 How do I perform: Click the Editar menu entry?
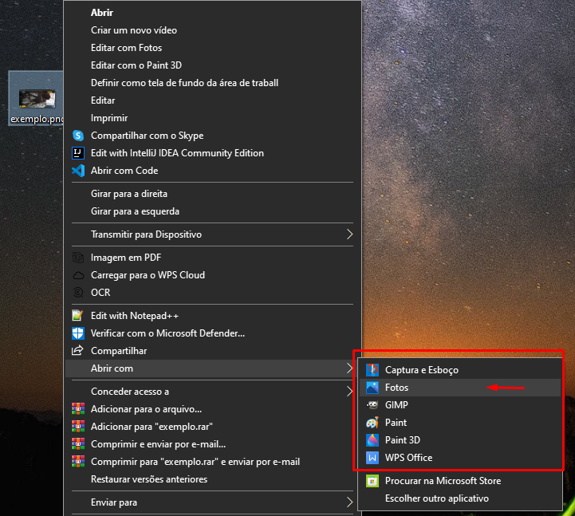pos(213,100)
